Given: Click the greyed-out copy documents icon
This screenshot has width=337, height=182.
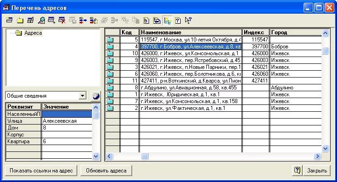Looking at the screenshot, I should (136, 21).
